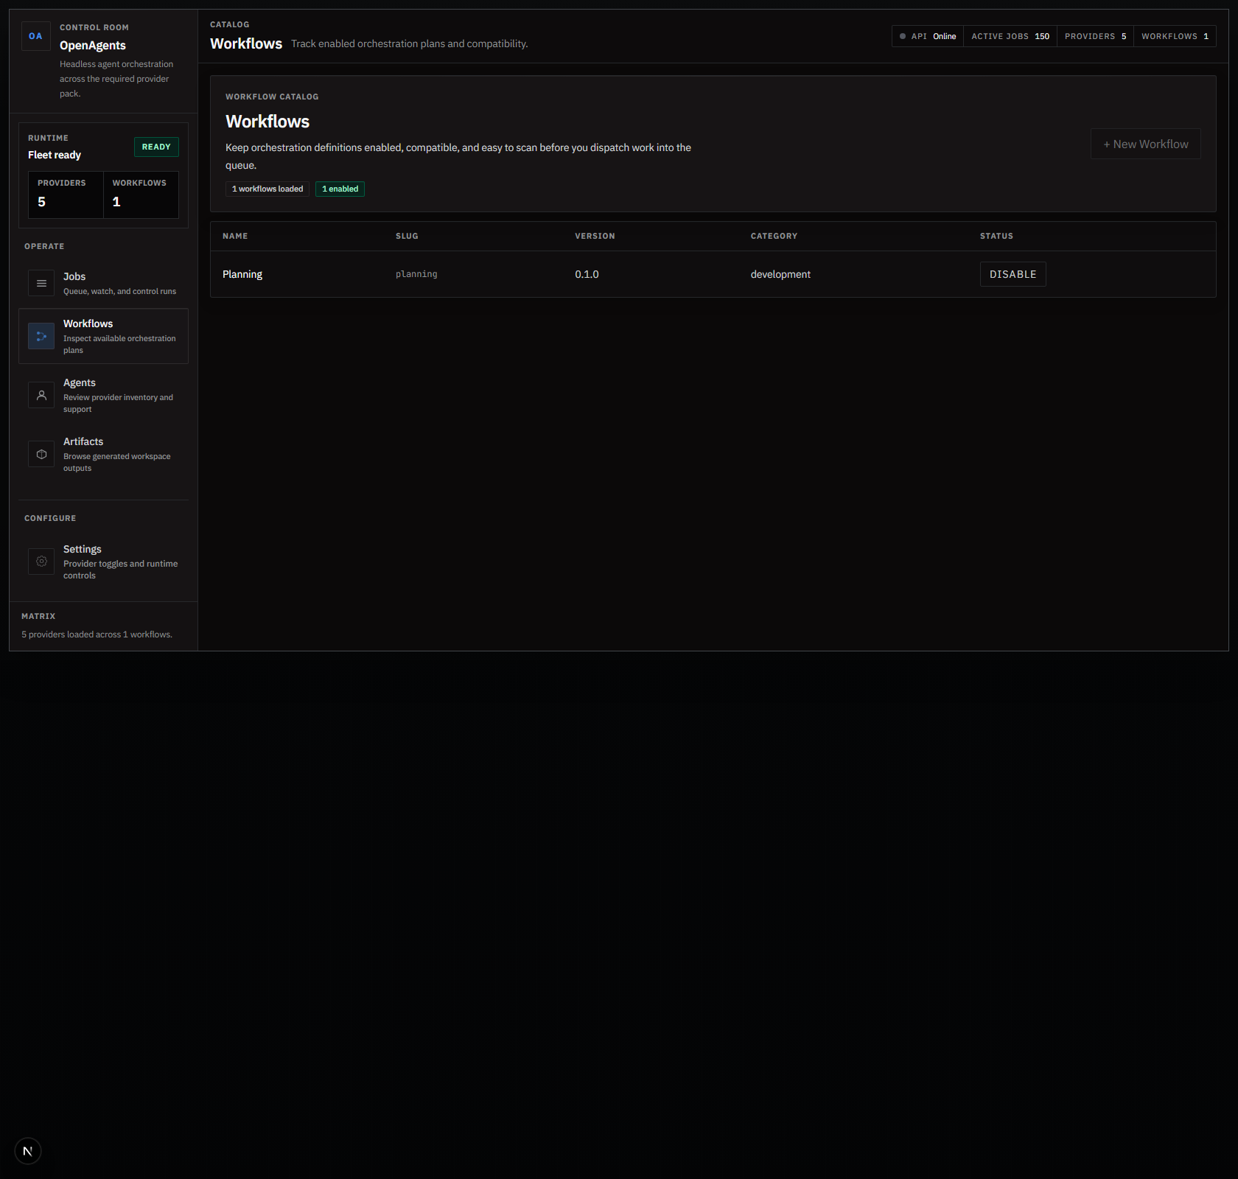The height and width of the screenshot is (1179, 1238).
Task: Click the Settings gear icon
Action: pos(41,561)
